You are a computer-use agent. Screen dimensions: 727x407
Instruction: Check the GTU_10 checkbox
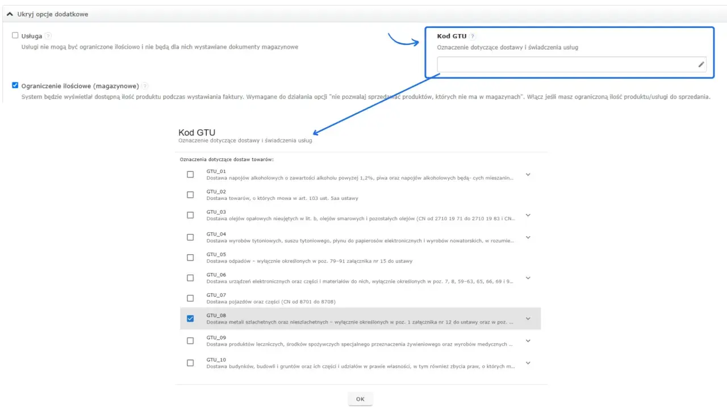point(190,363)
